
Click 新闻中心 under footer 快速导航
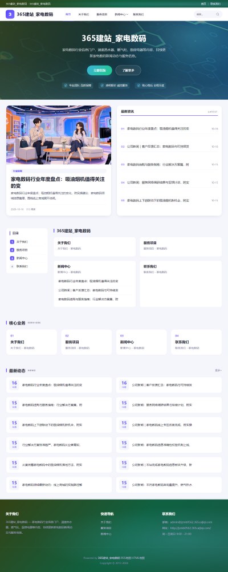coord(106,534)
